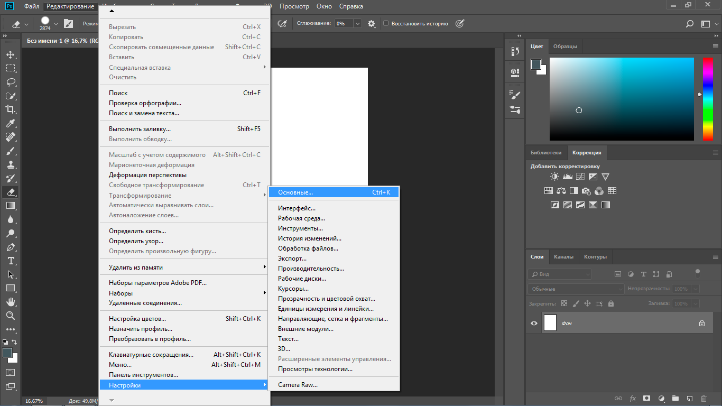Select the Rectangle shape tool

coord(11,288)
